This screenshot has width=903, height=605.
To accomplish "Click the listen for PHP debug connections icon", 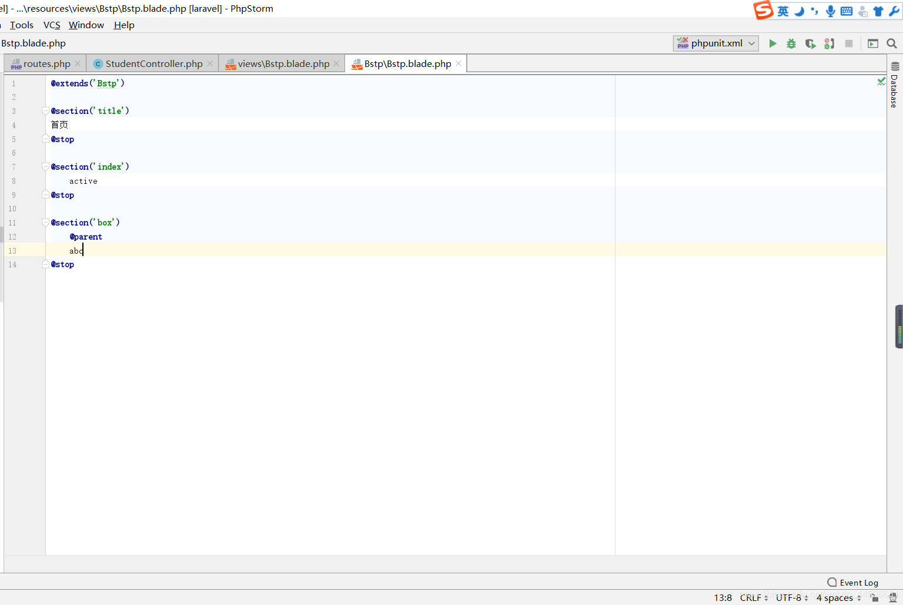I will (829, 43).
